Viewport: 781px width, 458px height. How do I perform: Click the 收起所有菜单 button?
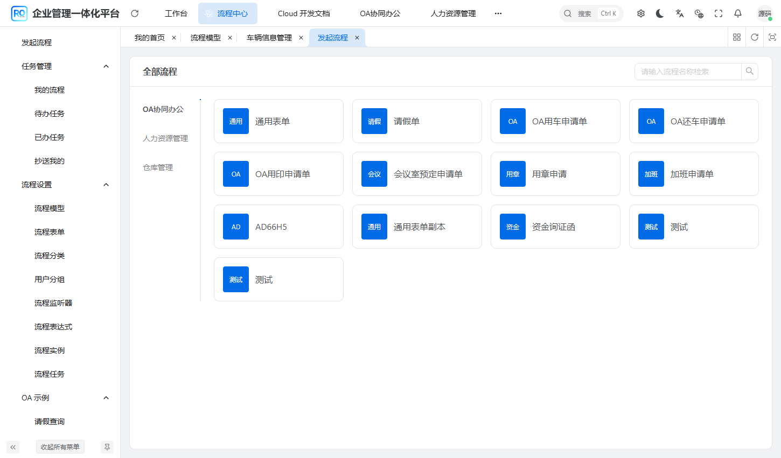click(60, 447)
